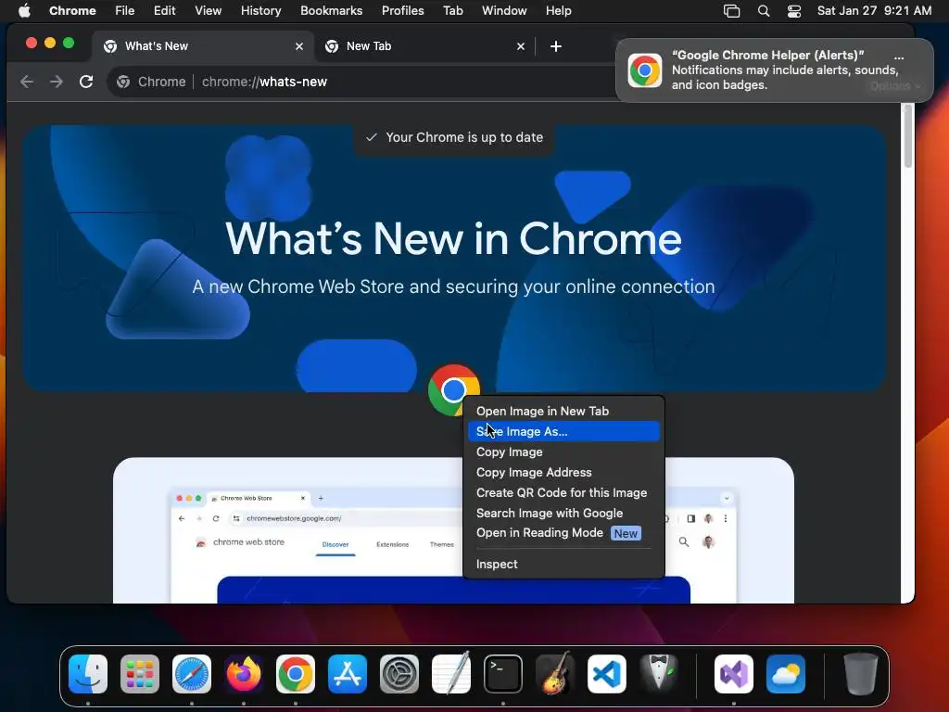Open Terminal from the Dock
This screenshot has height=712, width=949.
(x=503, y=674)
